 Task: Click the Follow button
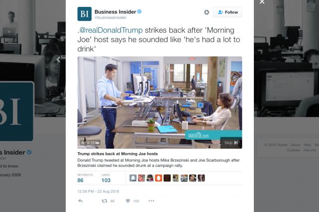click(x=228, y=12)
